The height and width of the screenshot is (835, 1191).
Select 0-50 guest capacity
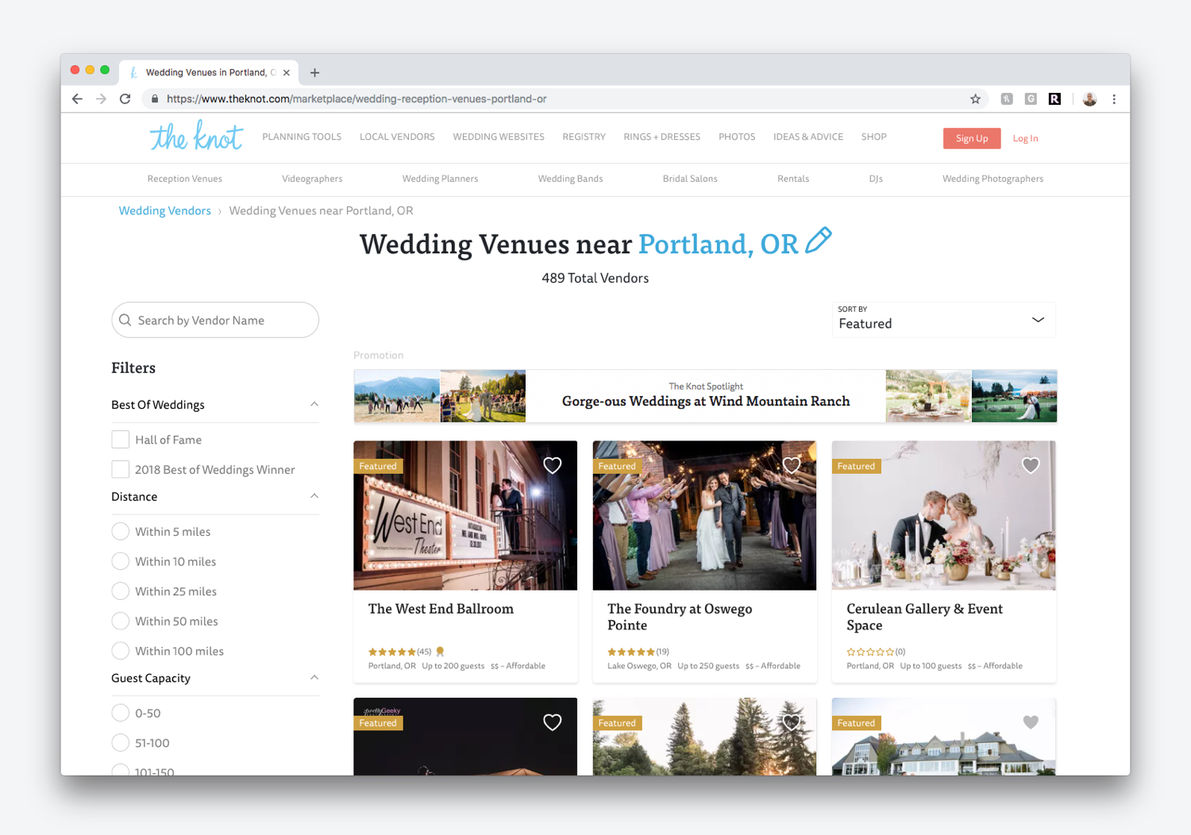[121, 713]
